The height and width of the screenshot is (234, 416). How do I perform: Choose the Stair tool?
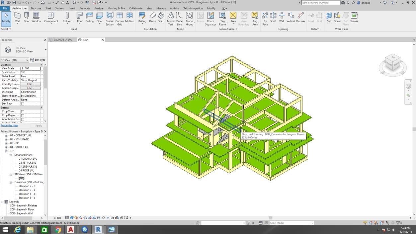(161, 17)
